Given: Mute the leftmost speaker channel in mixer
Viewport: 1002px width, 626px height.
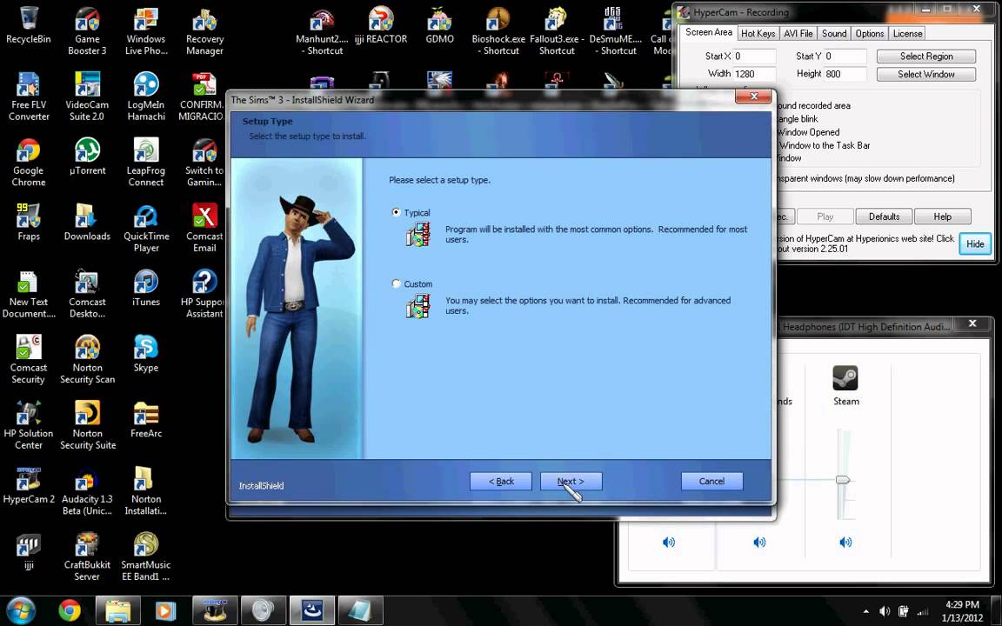Looking at the screenshot, I should (668, 543).
